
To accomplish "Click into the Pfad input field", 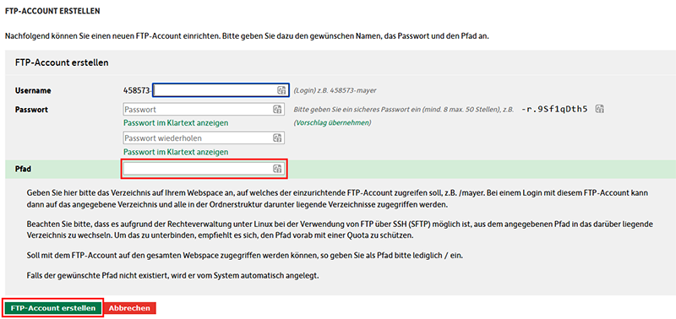I will click(204, 169).
